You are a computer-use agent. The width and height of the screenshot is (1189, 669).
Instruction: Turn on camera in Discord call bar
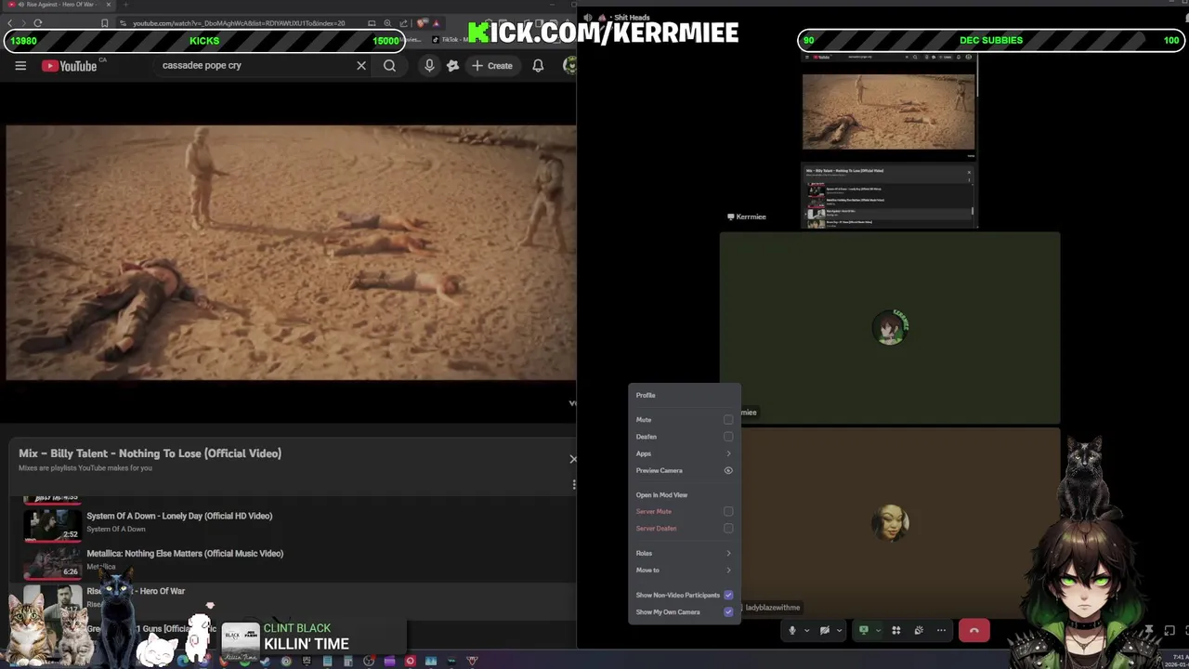(x=824, y=630)
